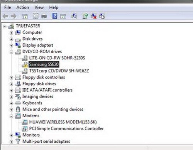Viewport: 193px width, 150px height.
Task: Select PCI Simple Communications Controller label
Action: coord(66,128)
